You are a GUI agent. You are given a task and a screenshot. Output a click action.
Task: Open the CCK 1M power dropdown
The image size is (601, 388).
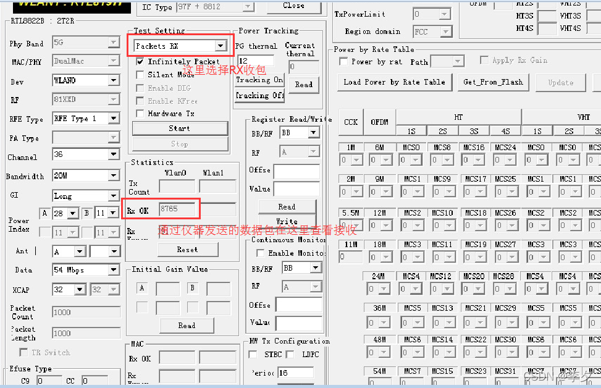coord(357,160)
